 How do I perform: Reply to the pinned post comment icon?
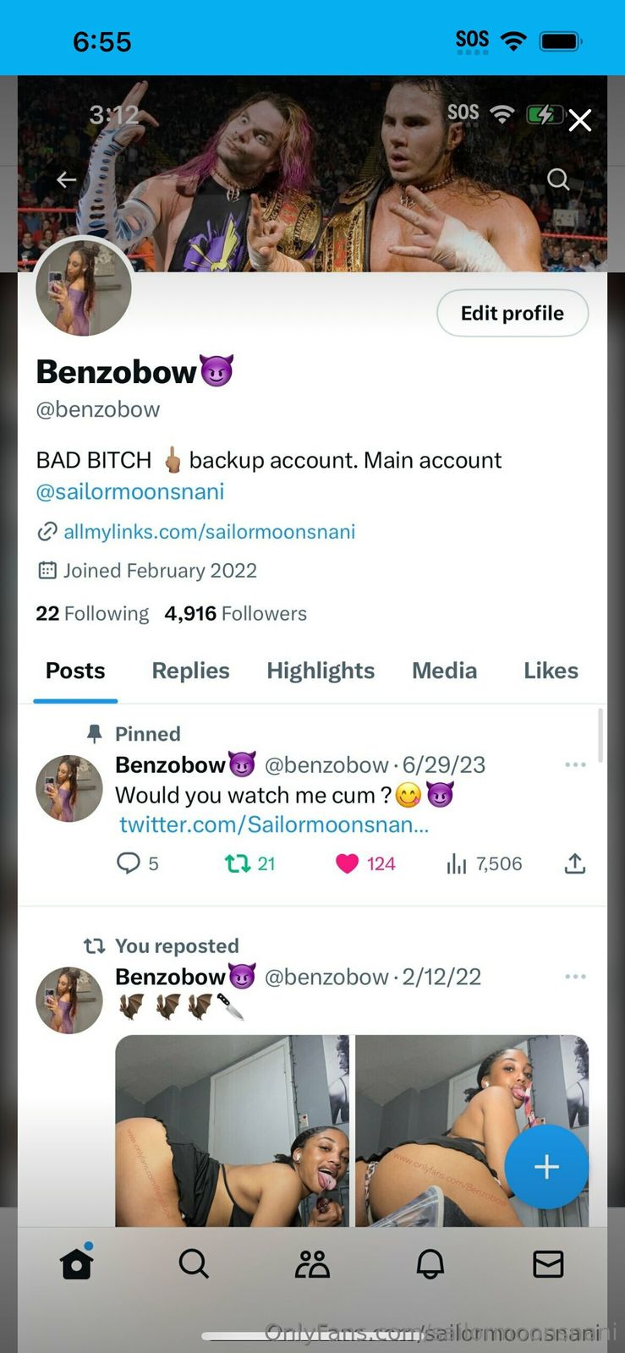coord(128,863)
